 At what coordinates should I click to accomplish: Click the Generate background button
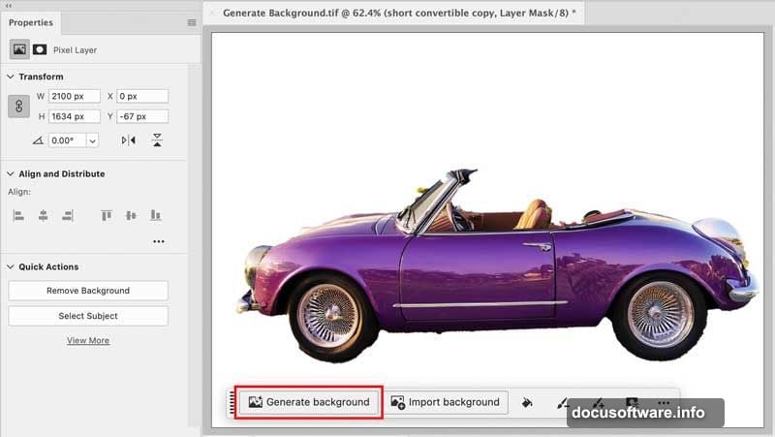[x=309, y=402]
